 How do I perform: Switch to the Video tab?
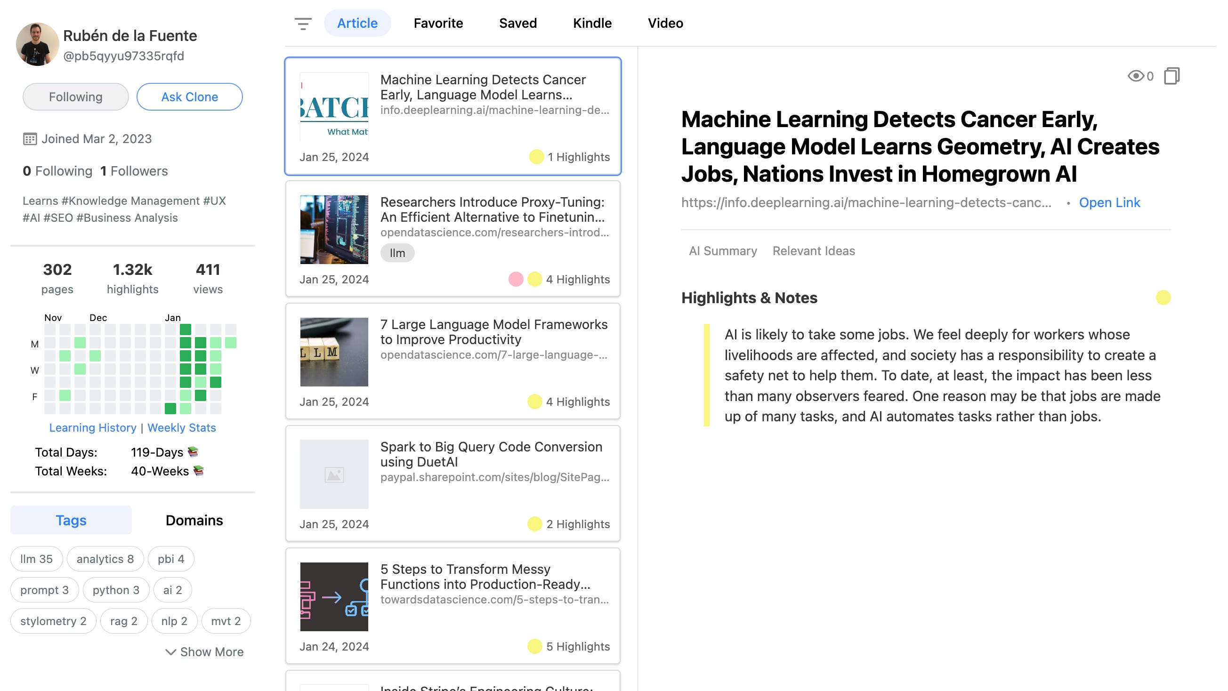665,23
